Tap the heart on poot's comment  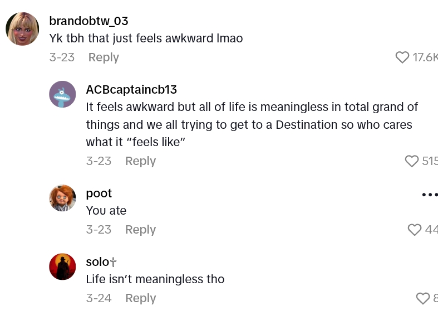(414, 230)
